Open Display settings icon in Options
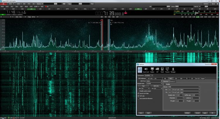Image resolution: width=220 pixels, height=119 pixels. pyautogui.click(x=152, y=70)
